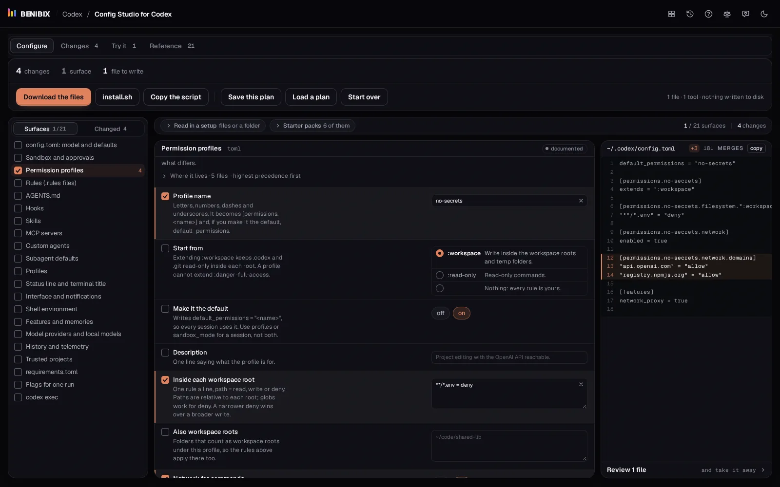Click Save this plan
Screen dimensions: 780x487
point(251,97)
